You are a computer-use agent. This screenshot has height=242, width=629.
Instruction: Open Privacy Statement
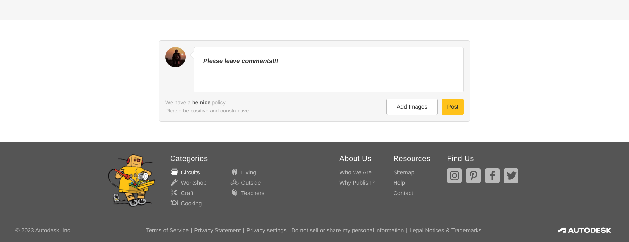(217, 230)
